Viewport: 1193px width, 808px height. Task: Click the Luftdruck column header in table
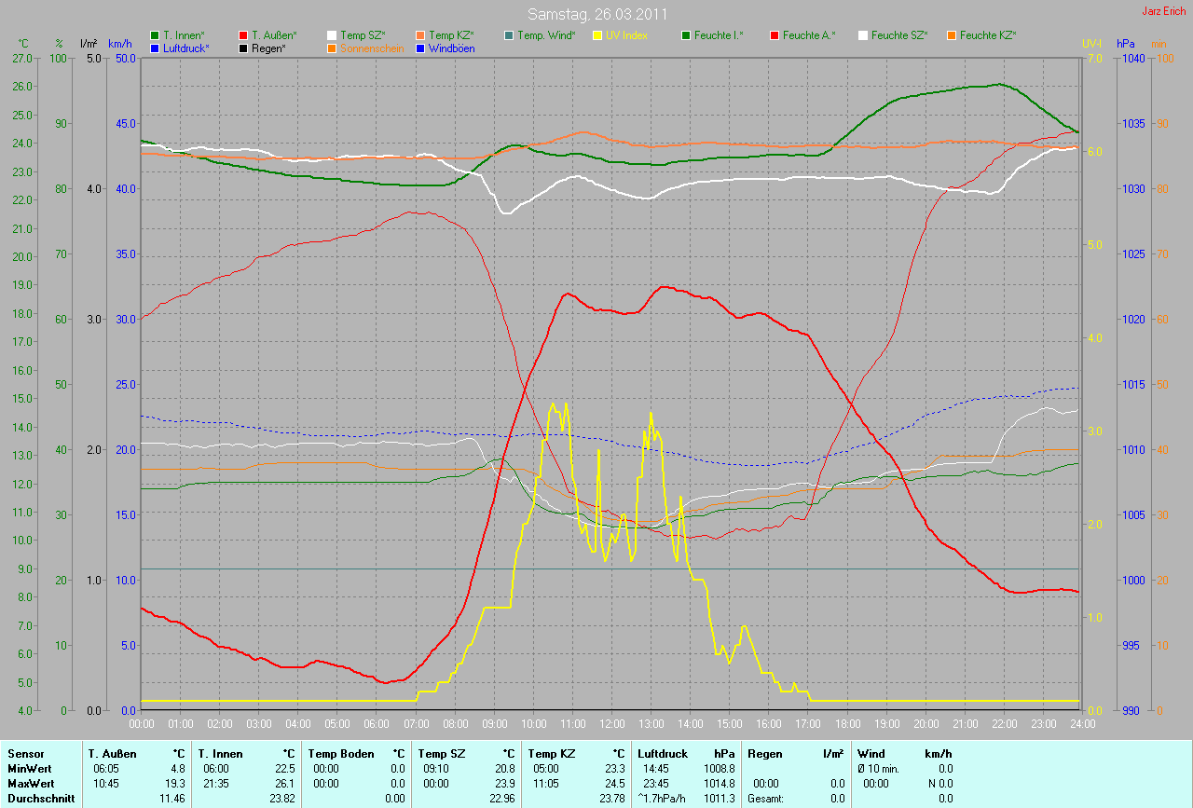662,753
